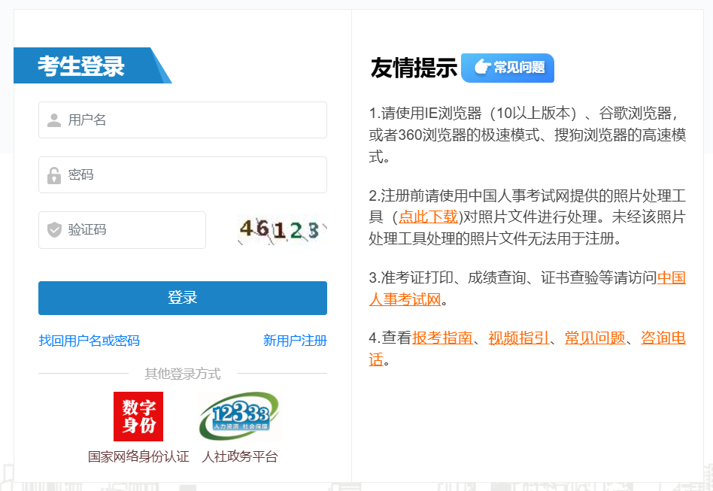Open the 12333 人社政务平台 logo
This screenshot has width=713, height=491.
coord(239,416)
